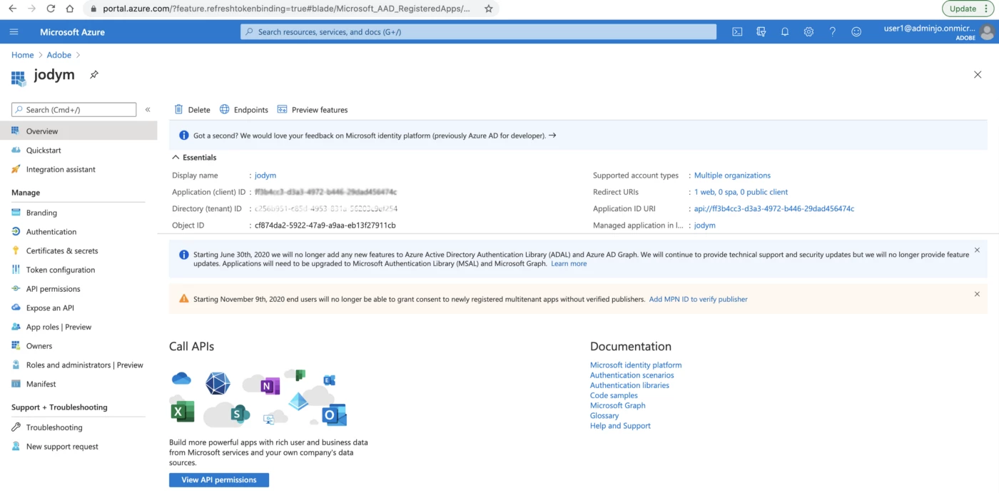Open Microsoft Graph documentation link

(618, 406)
